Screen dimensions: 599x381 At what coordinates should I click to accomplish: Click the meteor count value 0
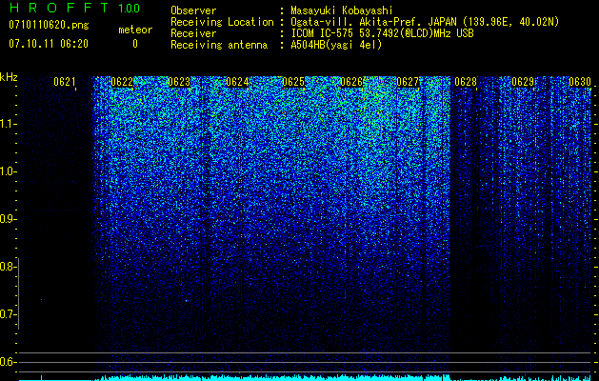[135, 44]
